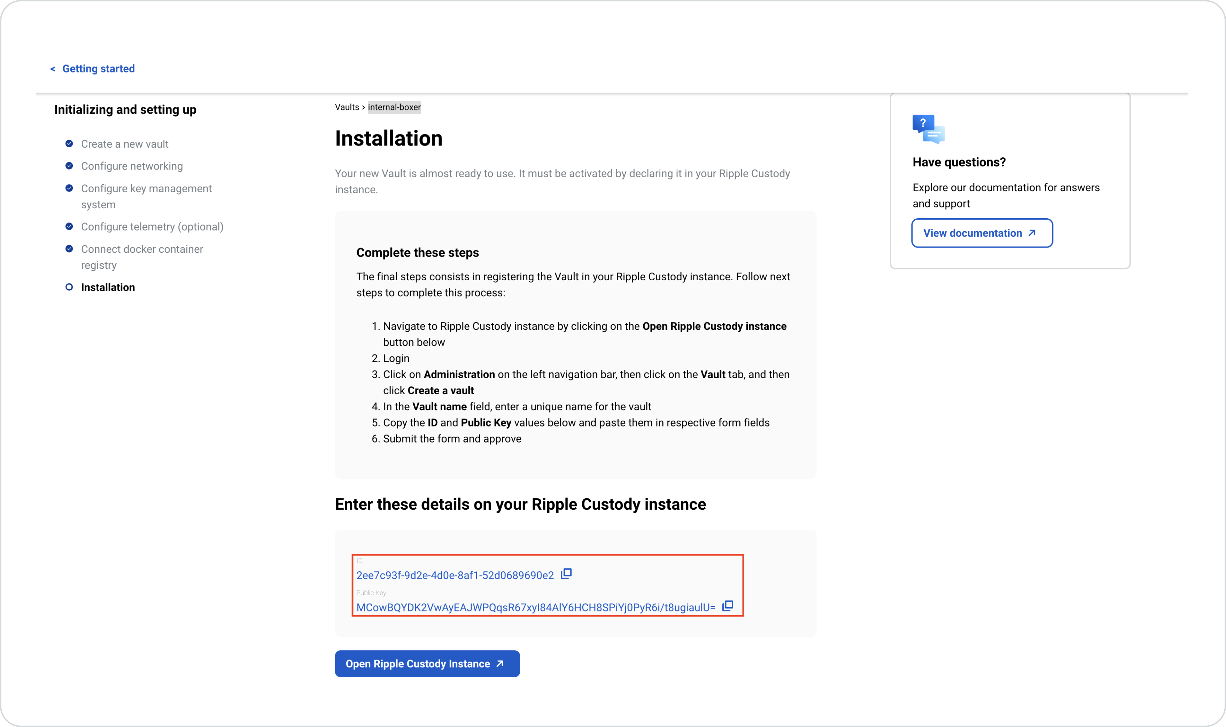Click the Vaults breadcrumb
Screen dimensions: 1226x727
pyautogui.click(x=347, y=107)
